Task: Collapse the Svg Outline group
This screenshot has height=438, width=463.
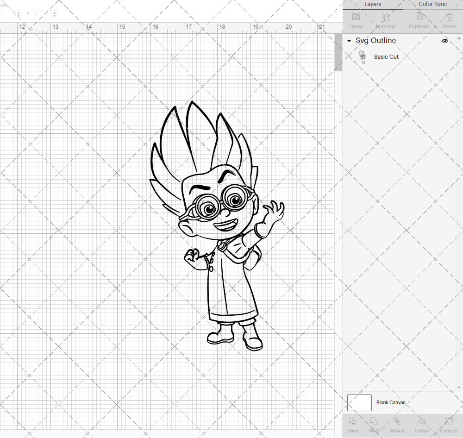Action: click(x=349, y=41)
